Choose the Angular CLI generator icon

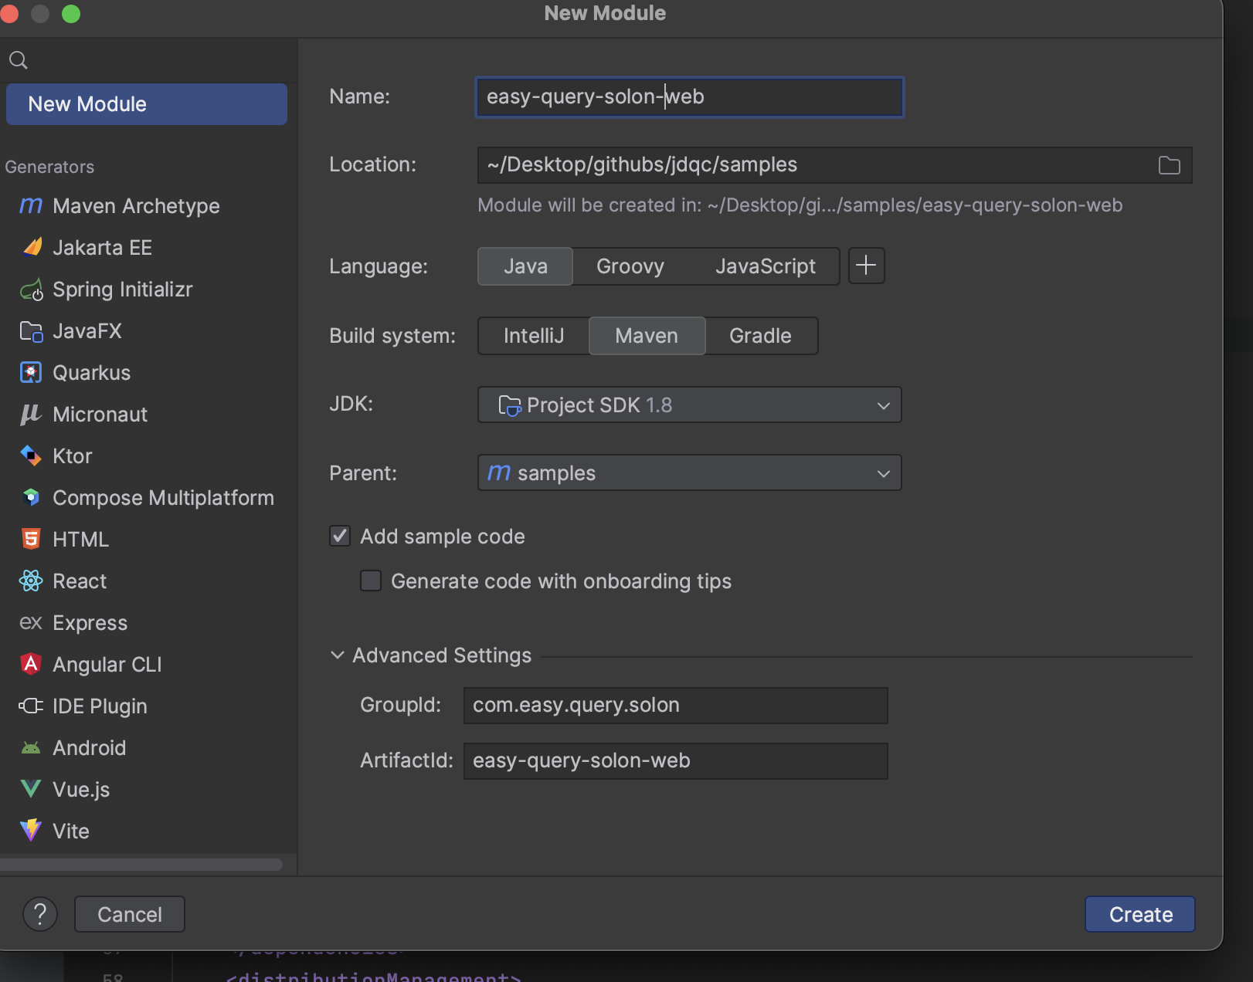tap(31, 665)
